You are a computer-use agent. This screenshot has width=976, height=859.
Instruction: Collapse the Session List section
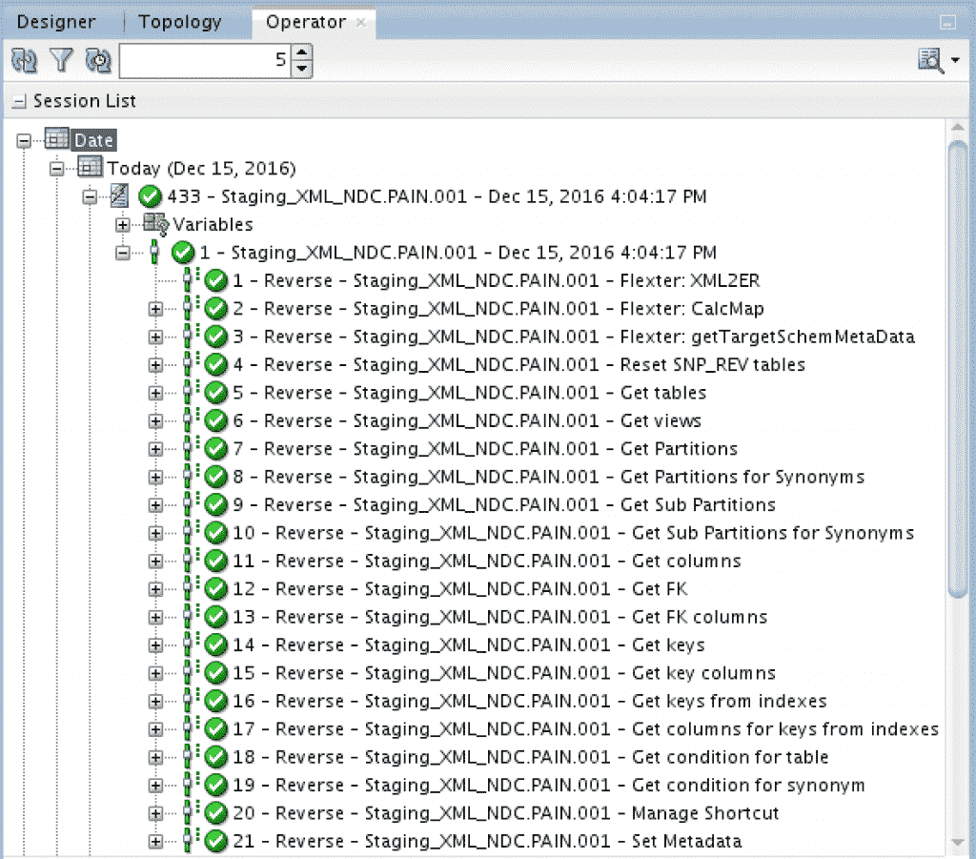20,101
